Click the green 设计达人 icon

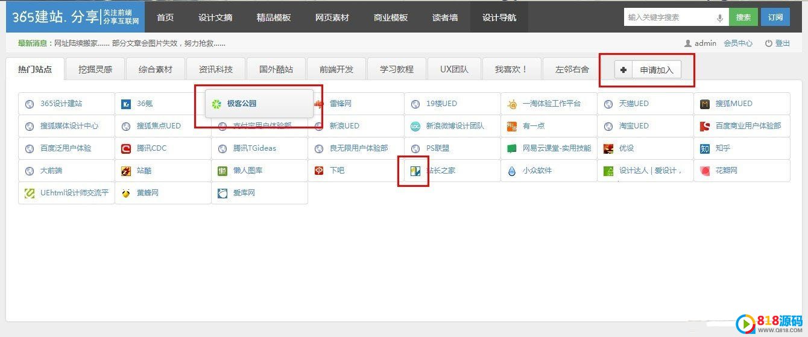[608, 171]
